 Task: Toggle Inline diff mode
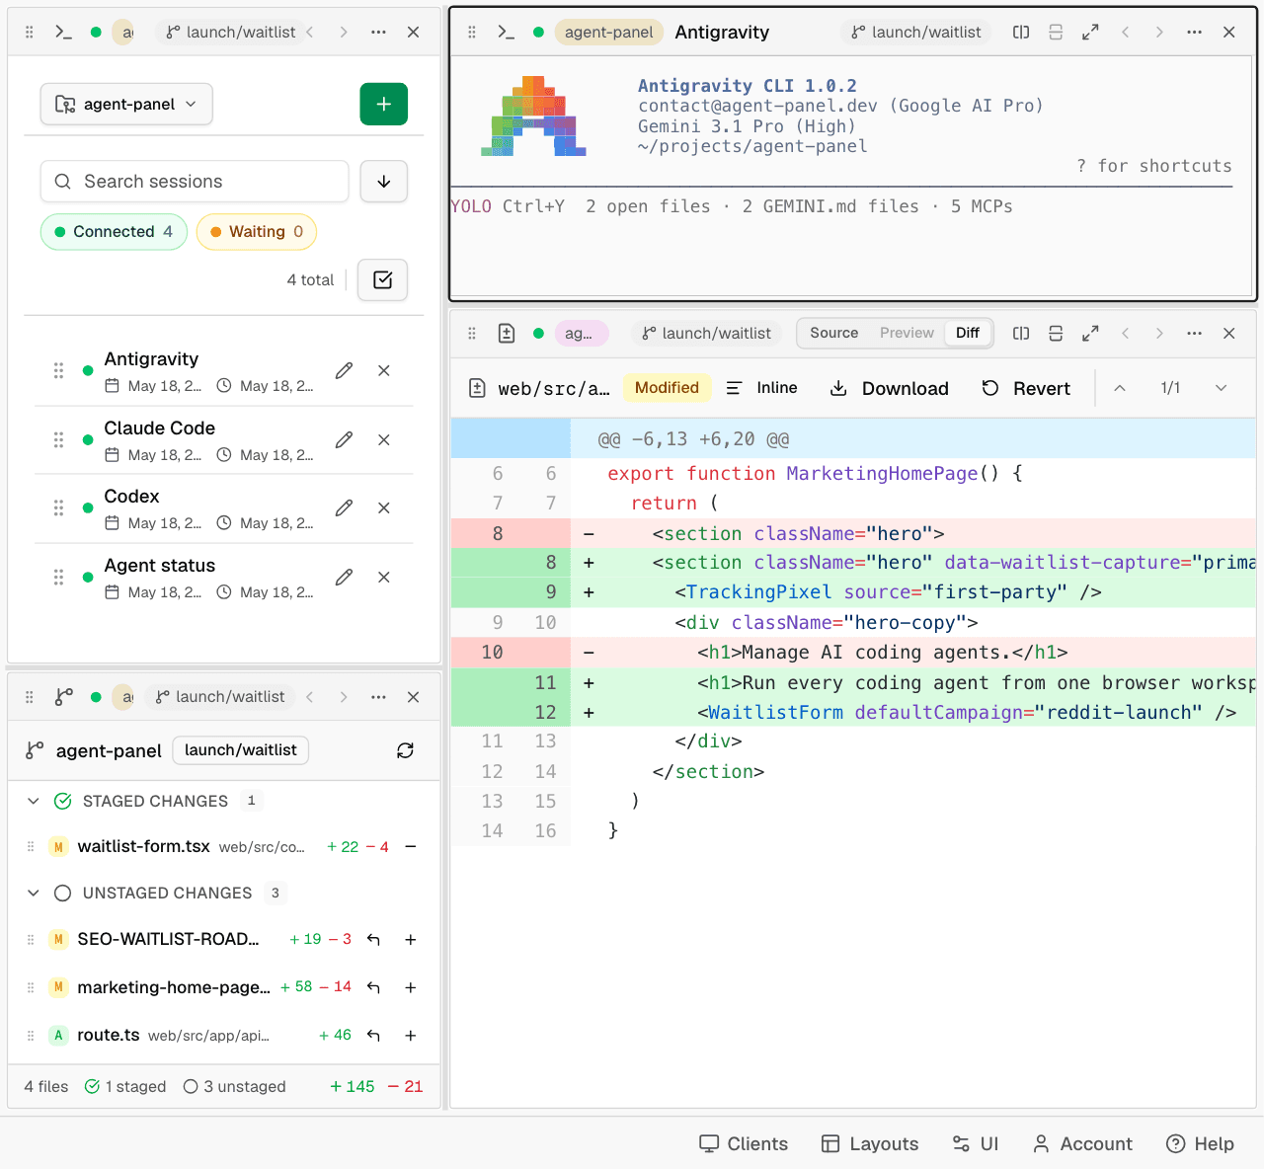tap(761, 388)
